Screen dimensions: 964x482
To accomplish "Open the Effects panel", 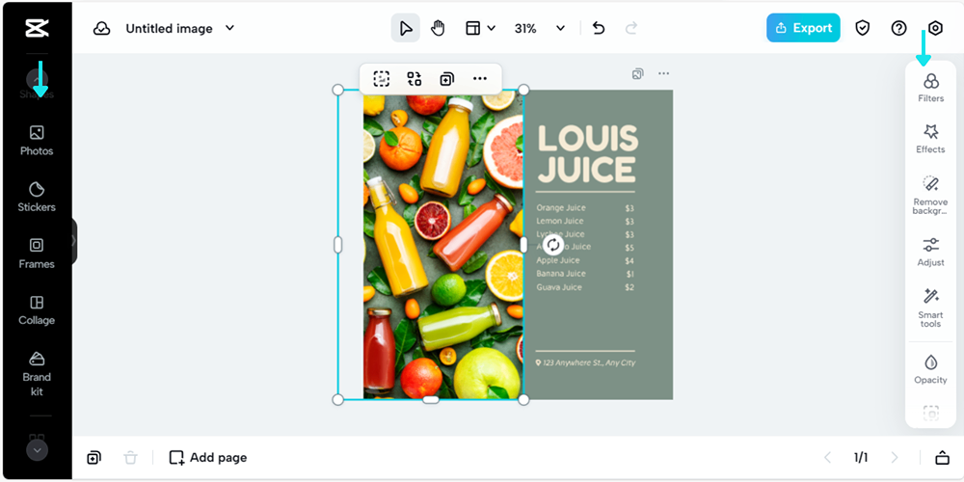I will (931, 138).
